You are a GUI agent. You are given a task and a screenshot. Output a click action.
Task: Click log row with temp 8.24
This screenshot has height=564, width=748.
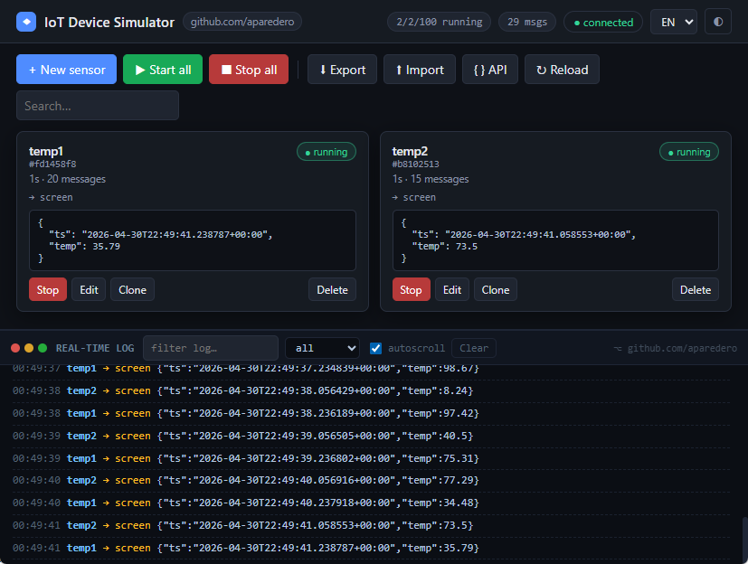pos(371,390)
